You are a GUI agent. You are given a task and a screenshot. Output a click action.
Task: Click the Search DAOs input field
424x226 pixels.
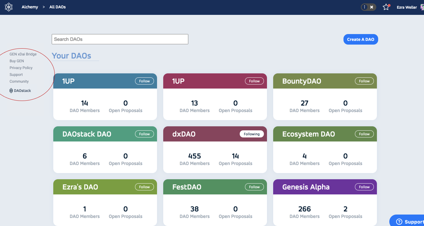click(x=120, y=39)
